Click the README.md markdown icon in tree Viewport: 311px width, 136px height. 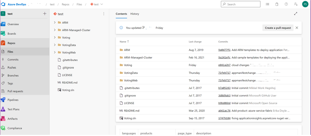pyautogui.click(x=59, y=82)
